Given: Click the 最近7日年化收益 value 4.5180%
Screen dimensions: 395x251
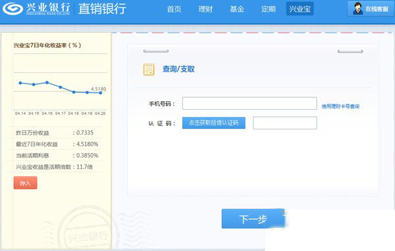Looking at the screenshot, I should (x=87, y=144).
